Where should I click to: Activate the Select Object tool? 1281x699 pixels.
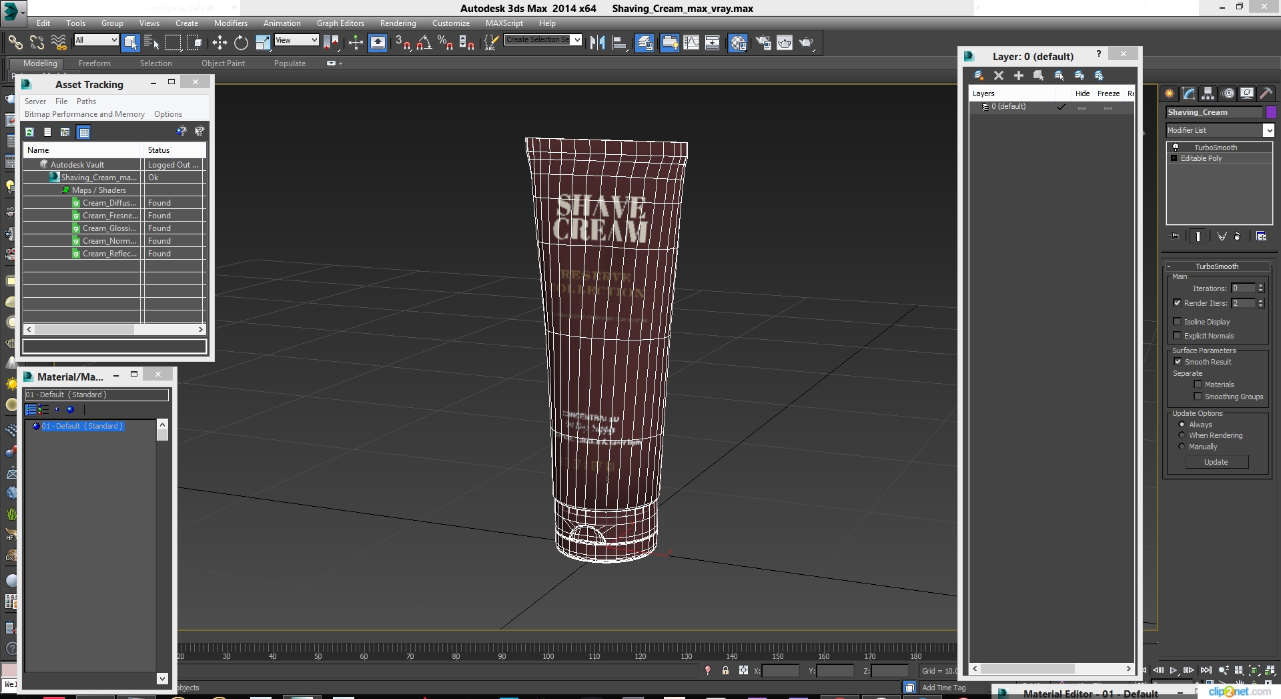click(131, 43)
